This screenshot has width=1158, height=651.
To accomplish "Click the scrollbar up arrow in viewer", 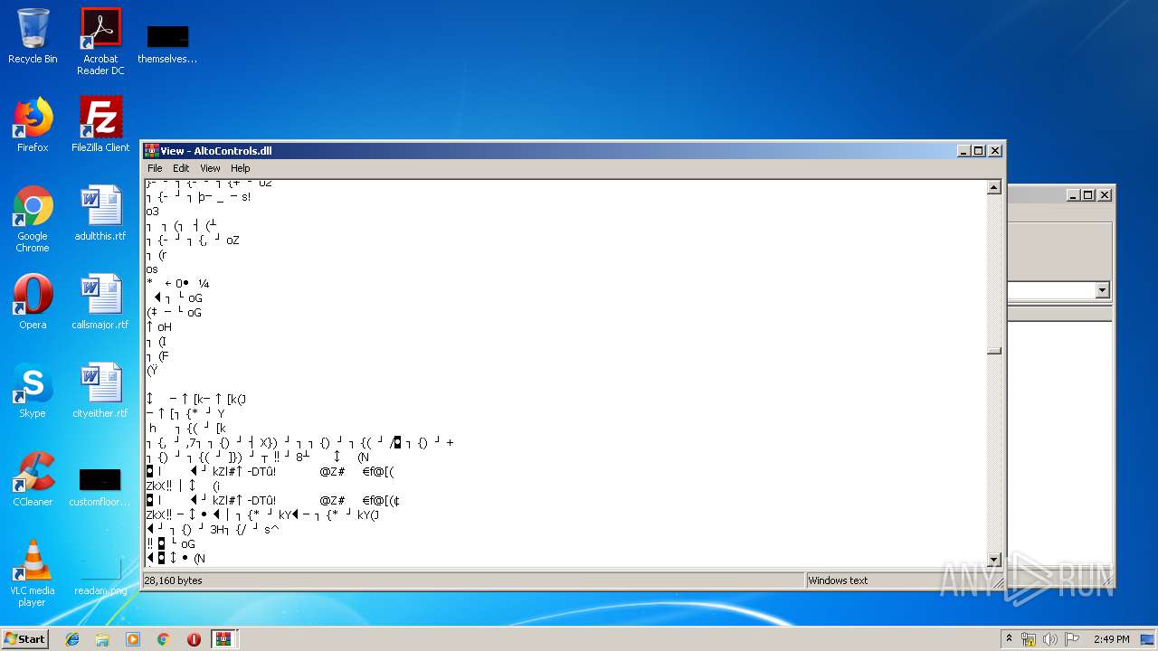I will click(993, 188).
